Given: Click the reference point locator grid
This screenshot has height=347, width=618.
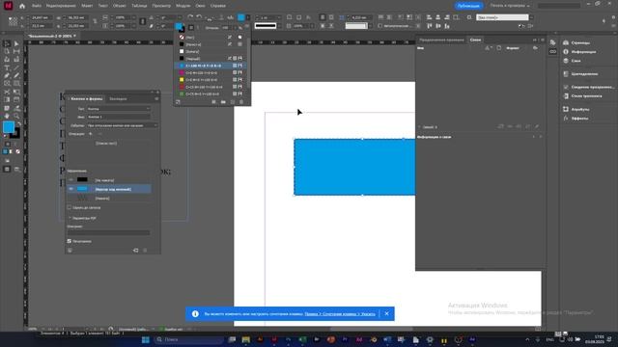Looking at the screenshot, I should pos(13,21).
